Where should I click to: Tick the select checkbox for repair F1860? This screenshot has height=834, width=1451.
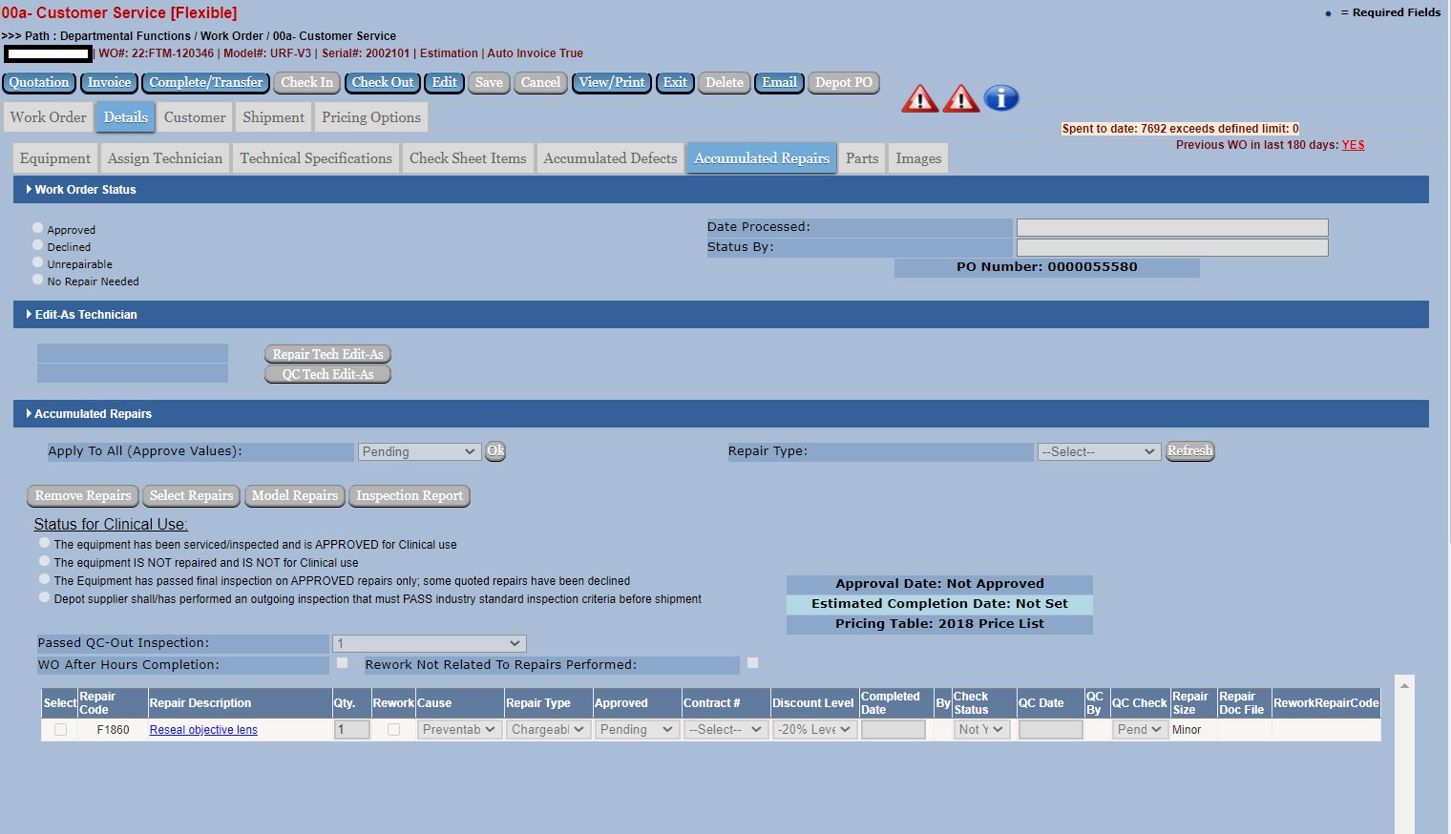60,730
